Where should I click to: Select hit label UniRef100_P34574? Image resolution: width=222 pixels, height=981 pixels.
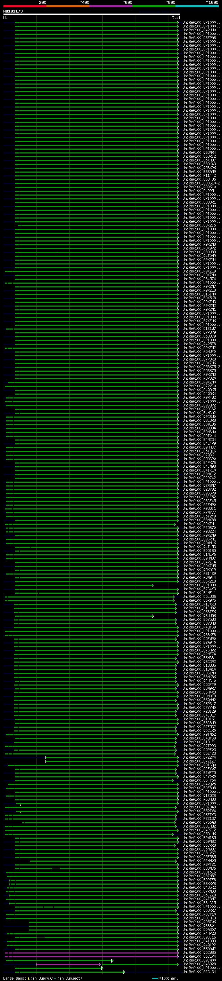(x=199, y=279)
